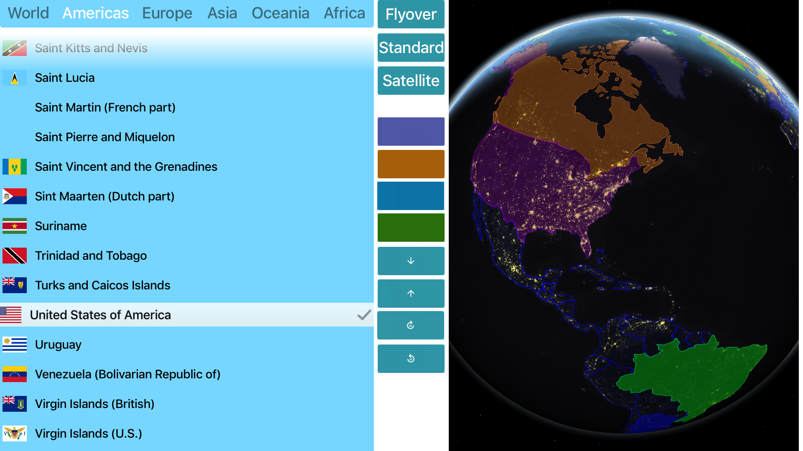
Task: Open the Asia tab
Action: pos(222,13)
